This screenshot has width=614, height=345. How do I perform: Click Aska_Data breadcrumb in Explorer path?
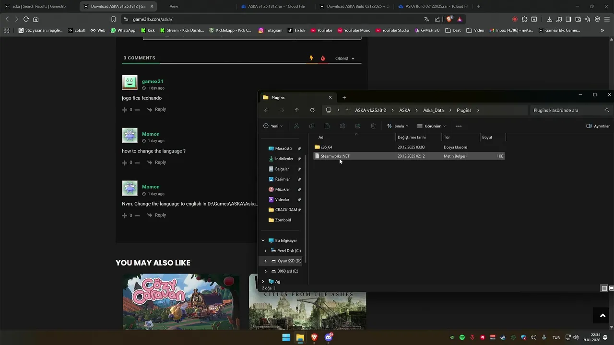433,110
